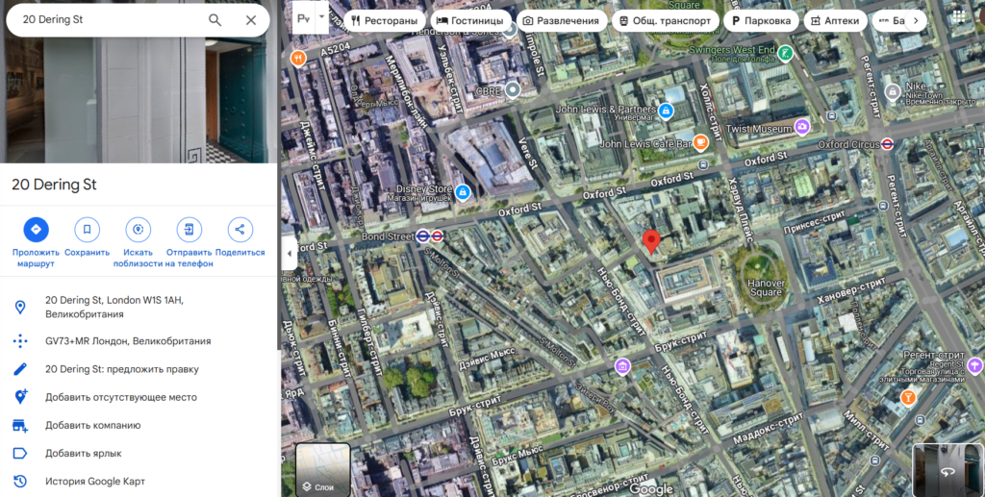Screen dimensions: 985x497
Task: Click the Искать поблизости icon
Action: tap(139, 230)
